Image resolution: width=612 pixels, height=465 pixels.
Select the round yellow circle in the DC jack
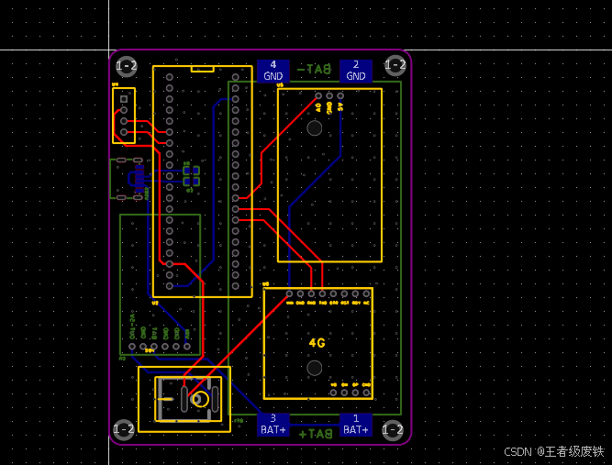201,400
